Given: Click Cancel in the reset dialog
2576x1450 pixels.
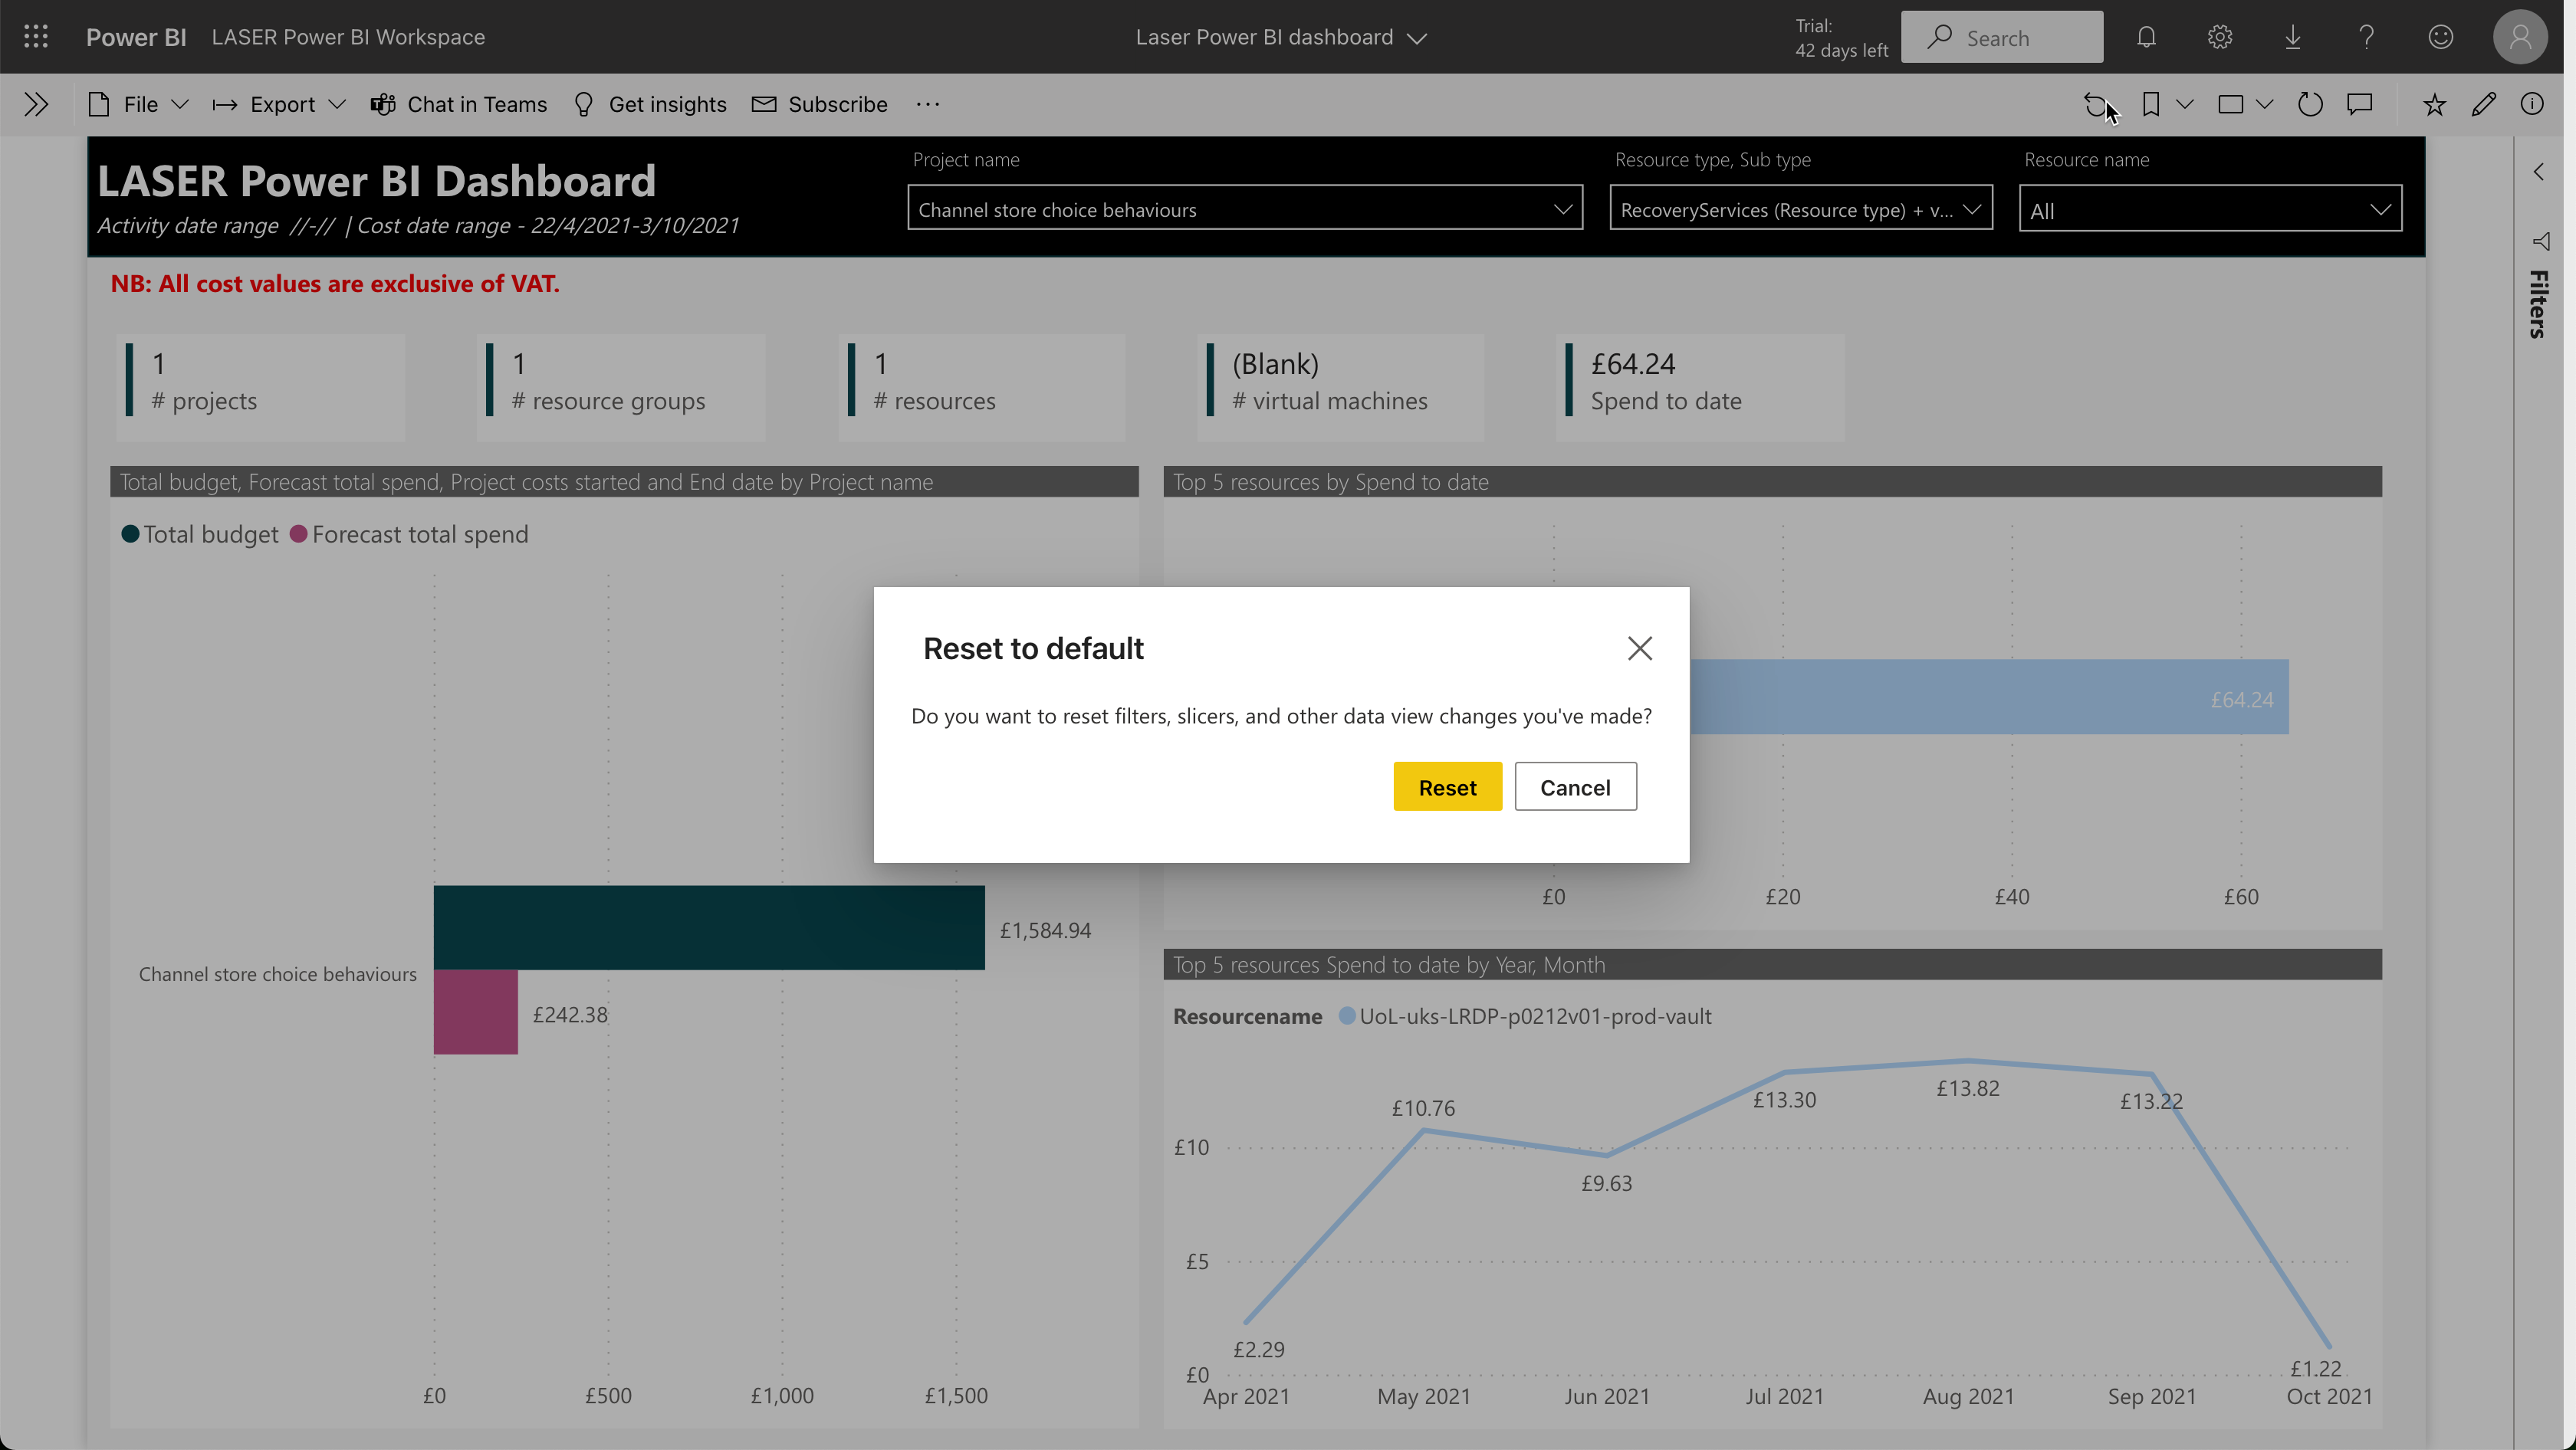Looking at the screenshot, I should tap(1575, 786).
